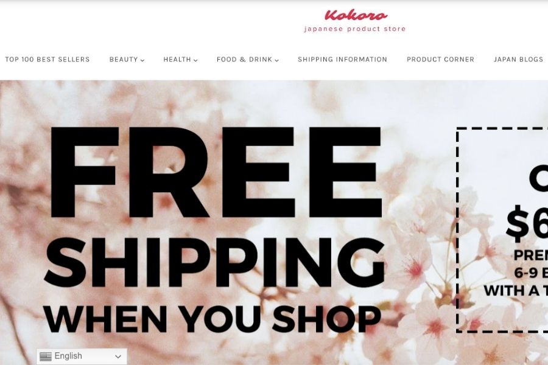Click the dashed-border coupon box

(502, 229)
